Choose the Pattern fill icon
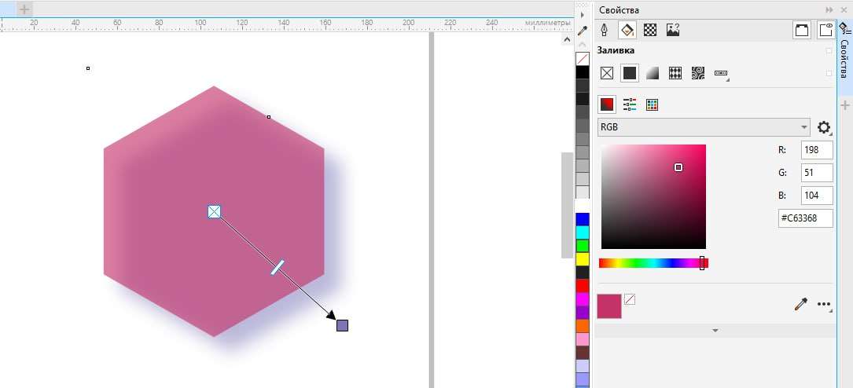853x388 pixels. point(675,73)
